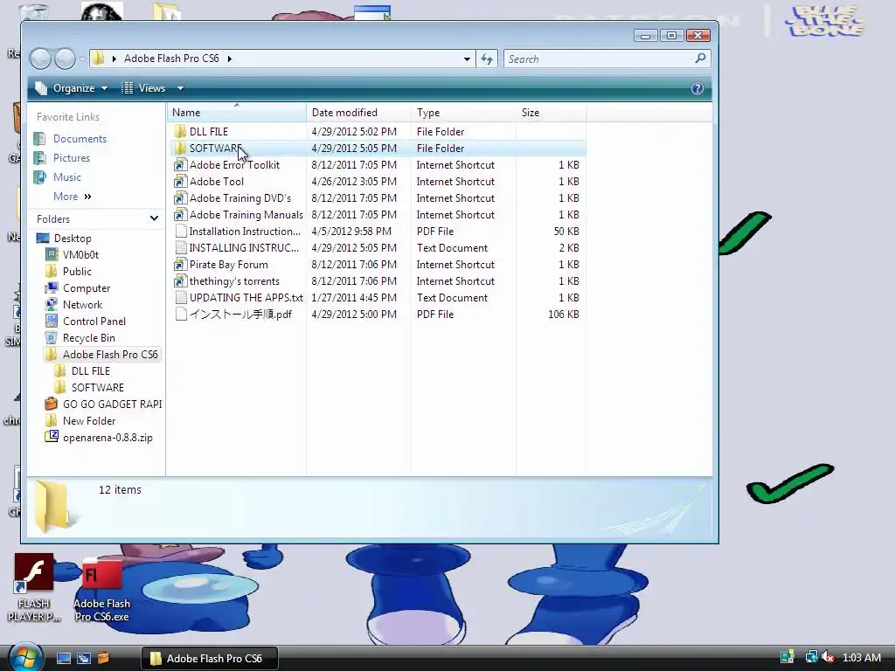Click the orange quick launch icon
Image resolution: width=895 pixels, height=671 pixels.
point(103,658)
